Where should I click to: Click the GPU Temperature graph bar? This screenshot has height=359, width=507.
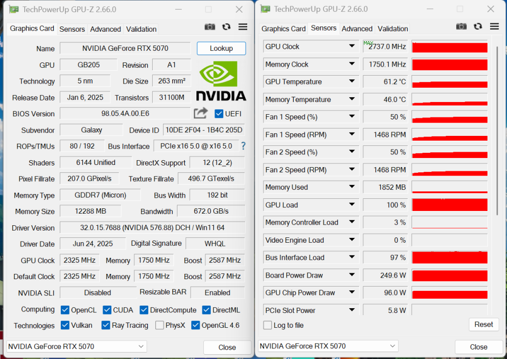tap(449, 81)
